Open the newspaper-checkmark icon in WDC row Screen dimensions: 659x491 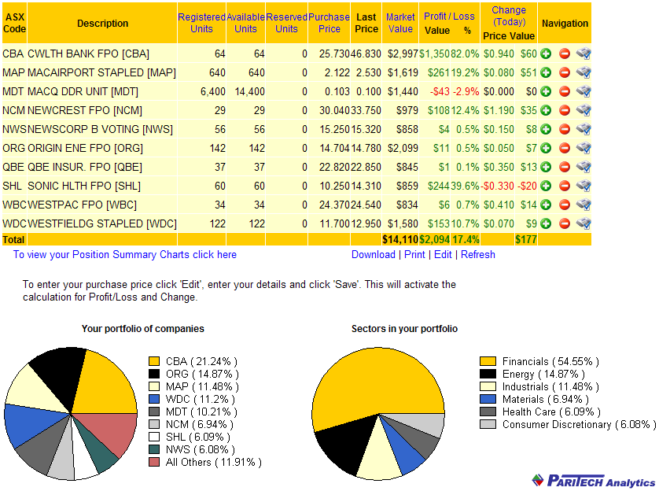click(584, 223)
